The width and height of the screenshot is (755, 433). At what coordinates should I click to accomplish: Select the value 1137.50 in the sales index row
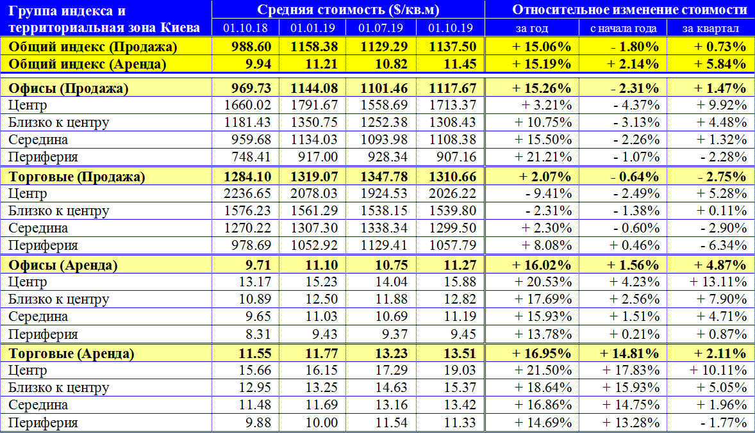(x=452, y=47)
